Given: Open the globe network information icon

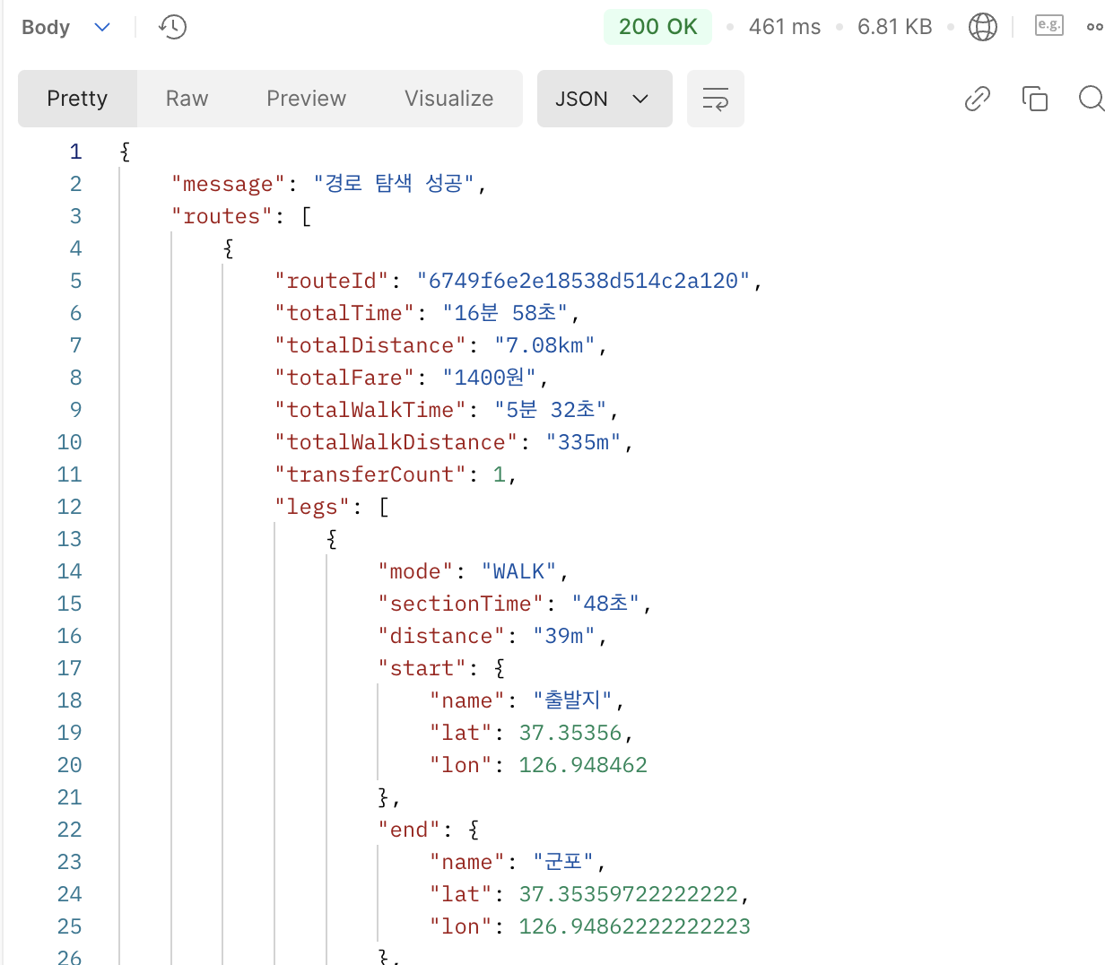Looking at the screenshot, I should [x=982, y=27].
